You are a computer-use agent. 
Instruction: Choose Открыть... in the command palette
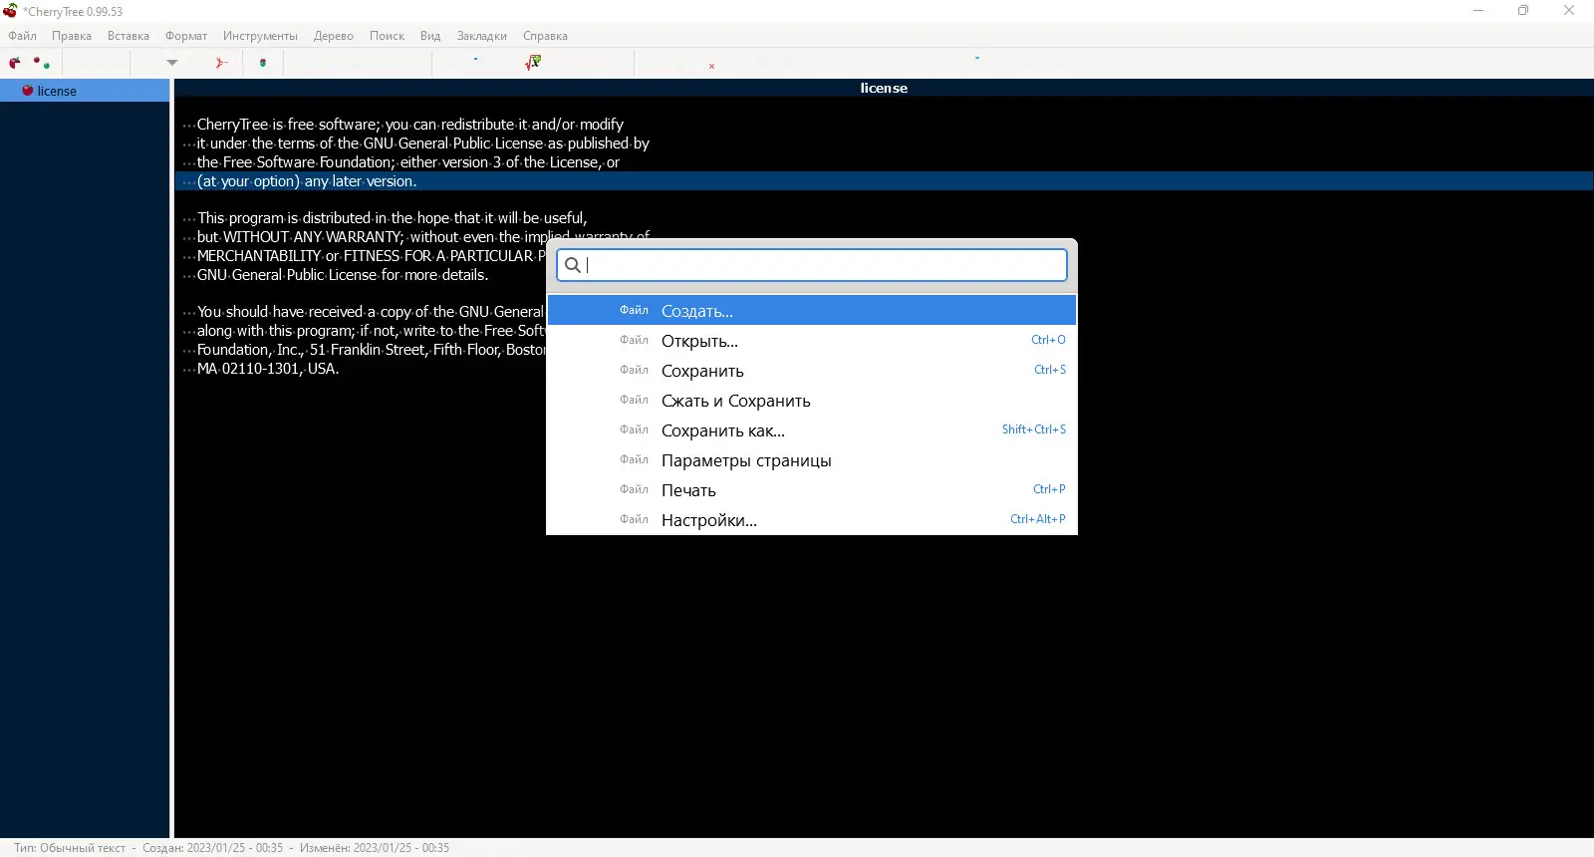coord(812,340)
